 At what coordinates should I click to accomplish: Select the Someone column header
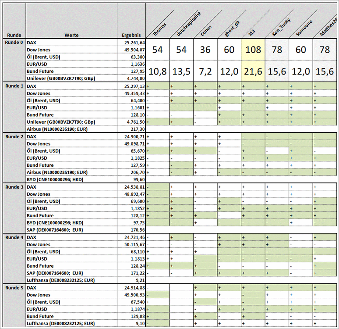[x=304, y=28]
